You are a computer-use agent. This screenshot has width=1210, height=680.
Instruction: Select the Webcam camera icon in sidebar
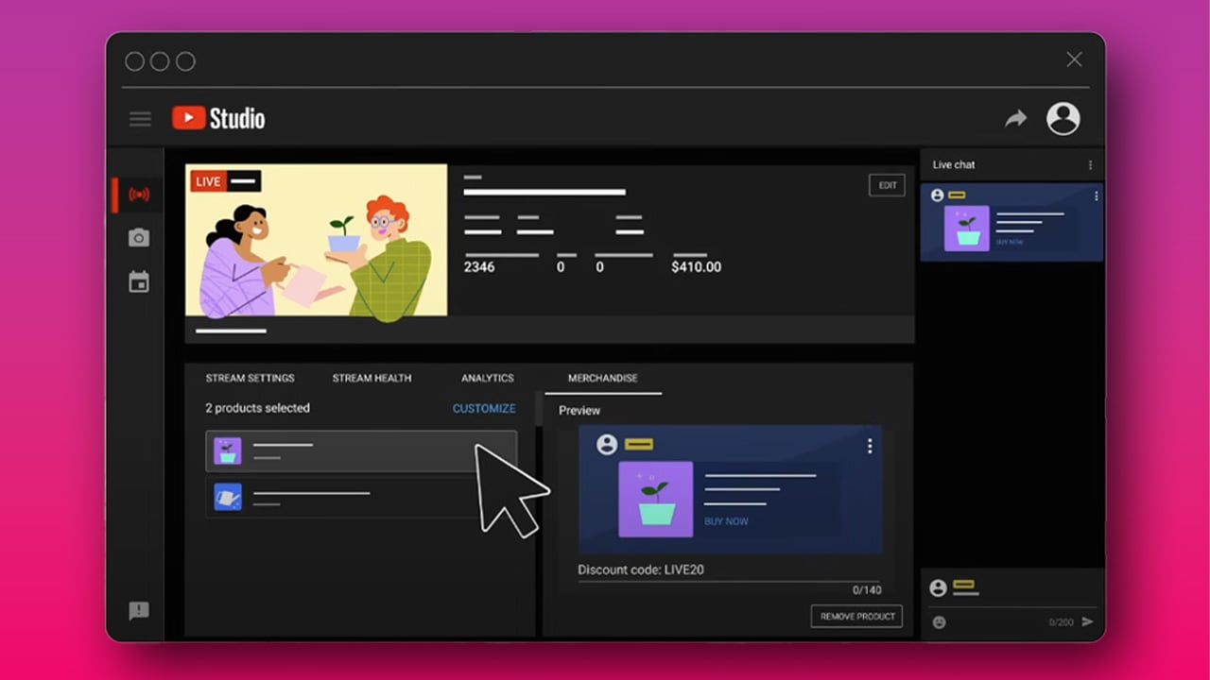click(x=139, y=238)
